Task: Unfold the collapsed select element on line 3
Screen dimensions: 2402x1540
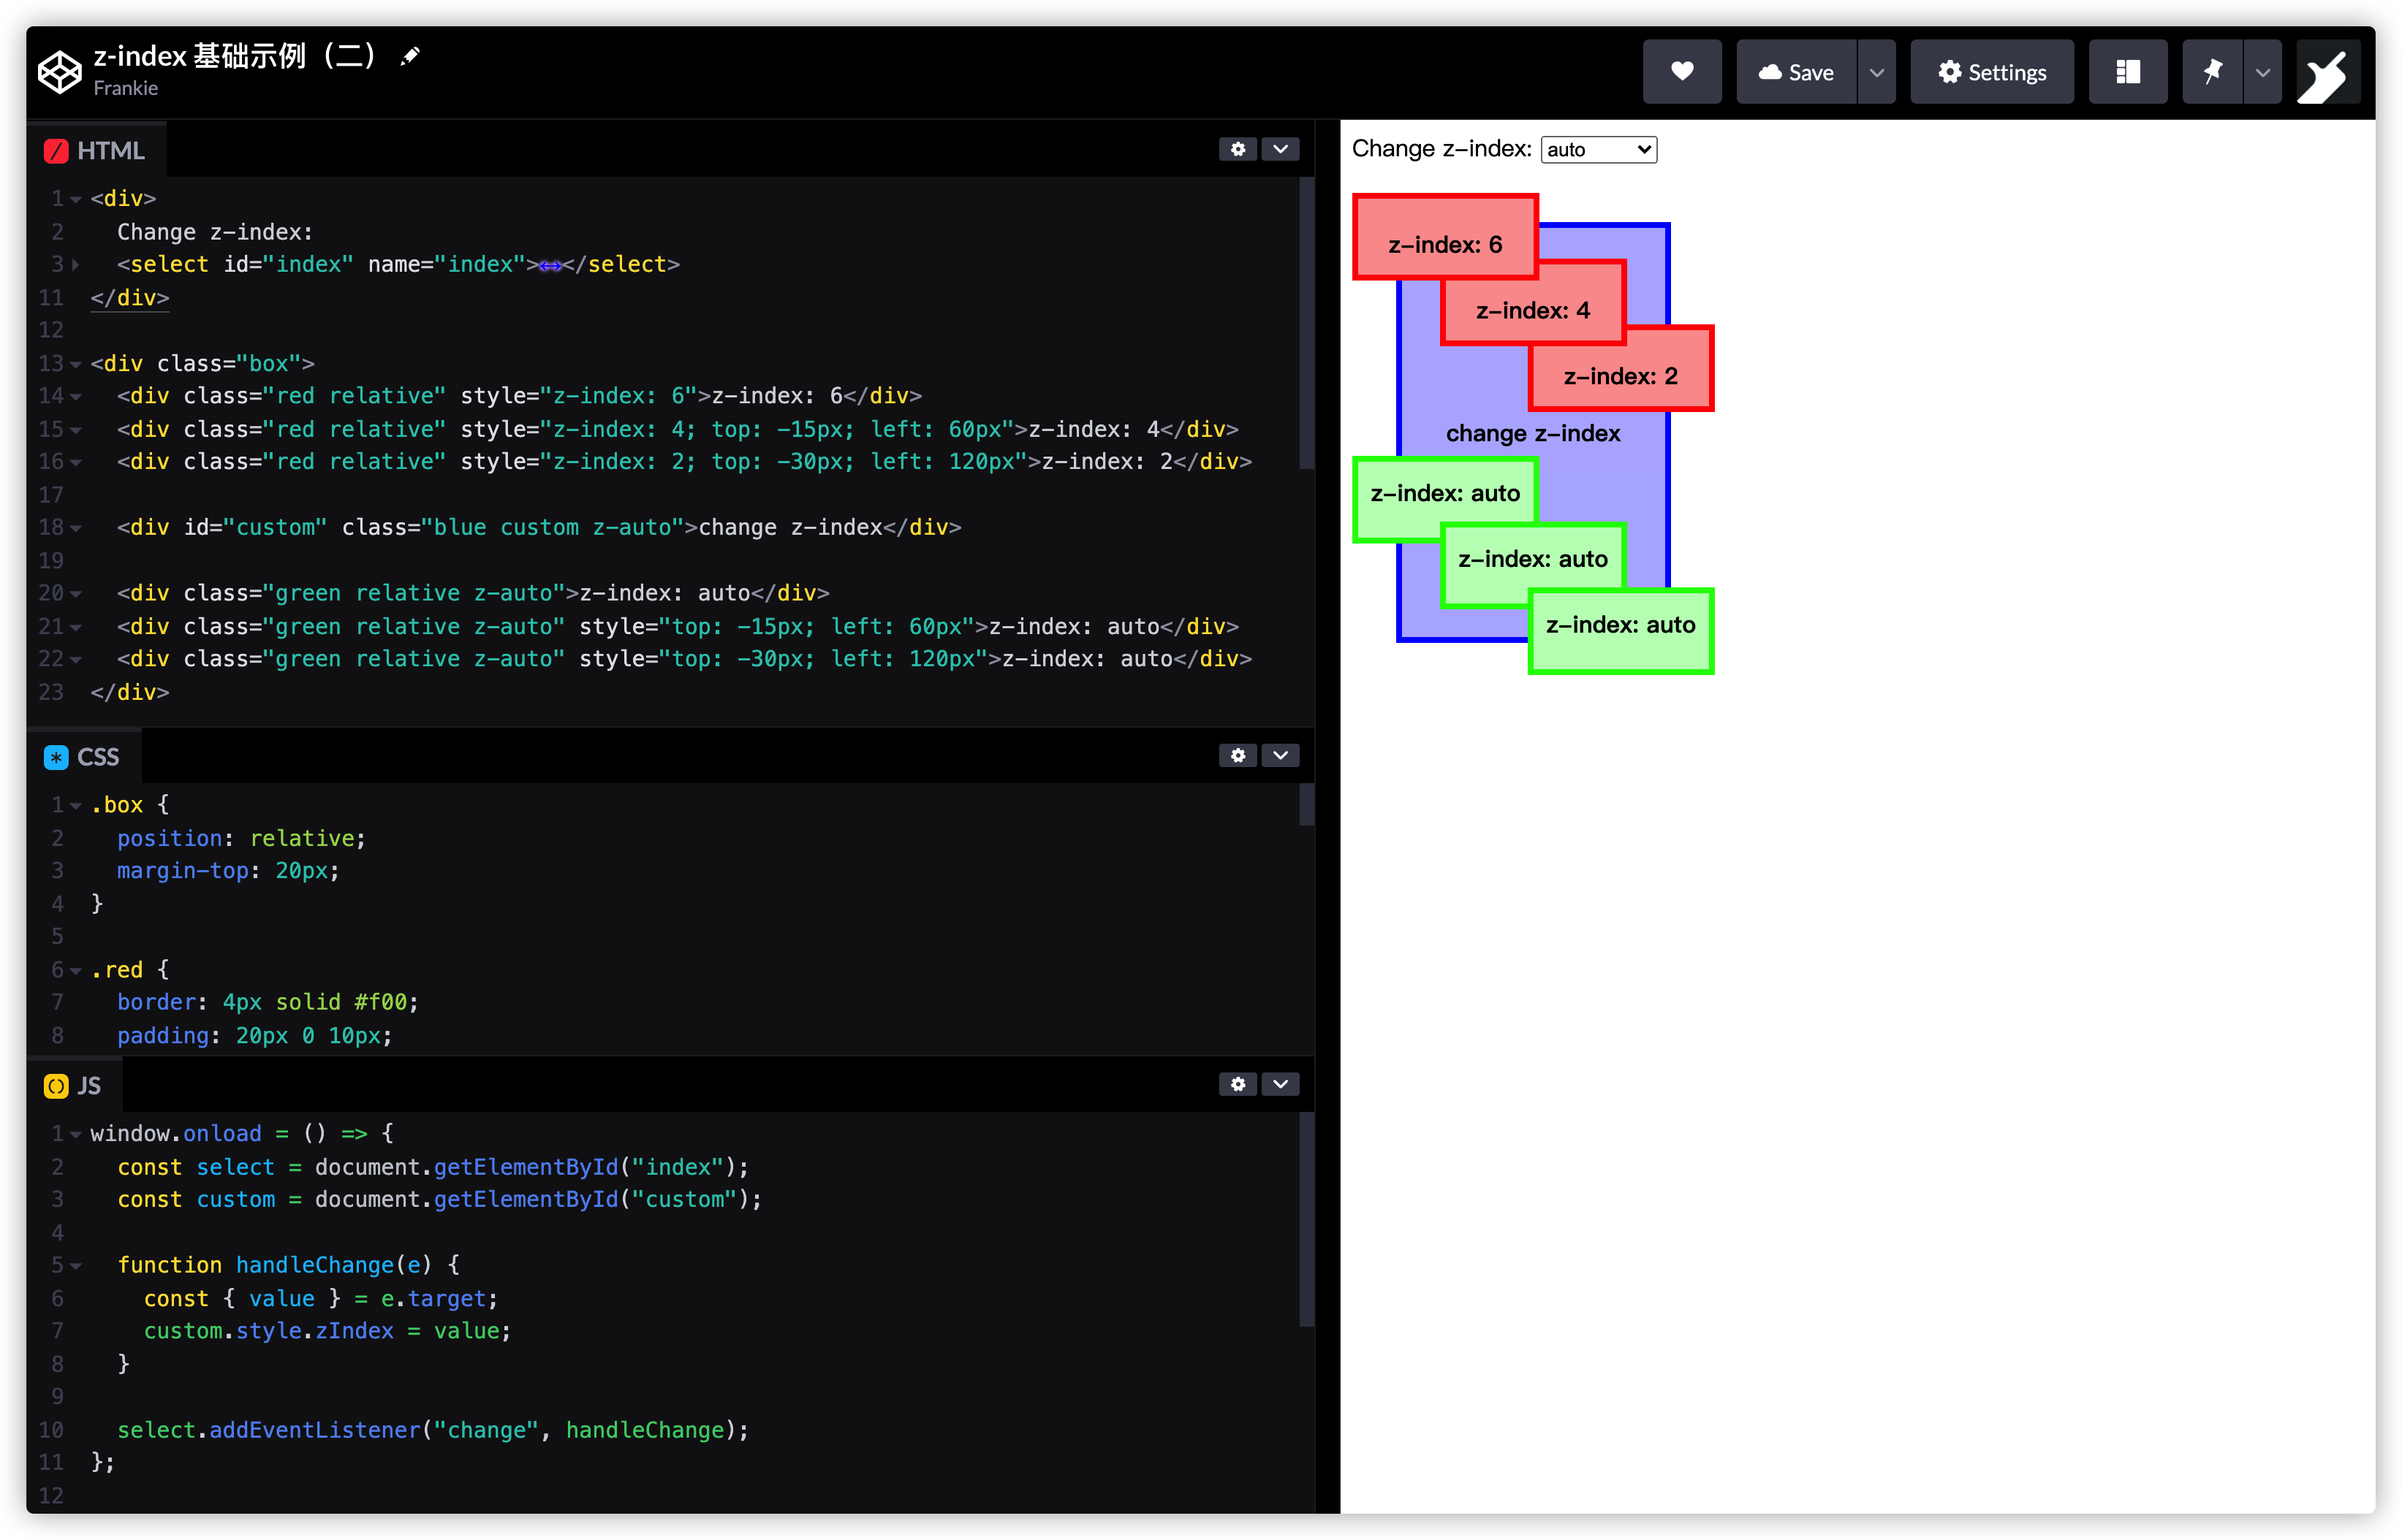Action: click(76, 265)
